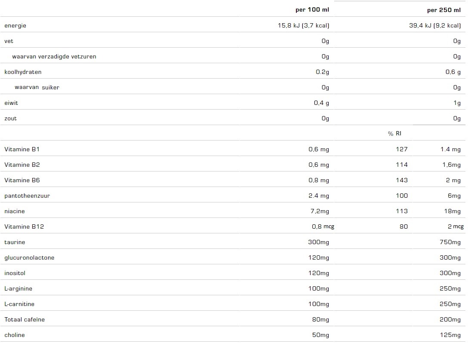The image size is (468, 343).
Task: Click the 'pantotheenzuur' row label
Action: [27, 196]
